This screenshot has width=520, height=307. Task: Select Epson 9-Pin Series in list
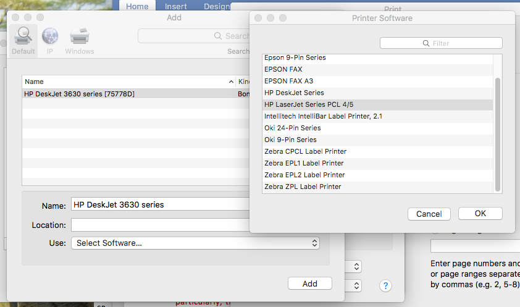point(377,57)
